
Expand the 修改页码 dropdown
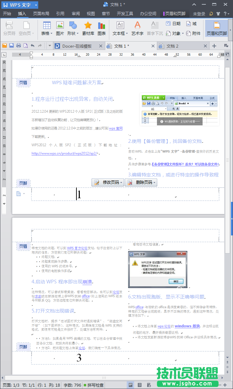click(121, 182)
